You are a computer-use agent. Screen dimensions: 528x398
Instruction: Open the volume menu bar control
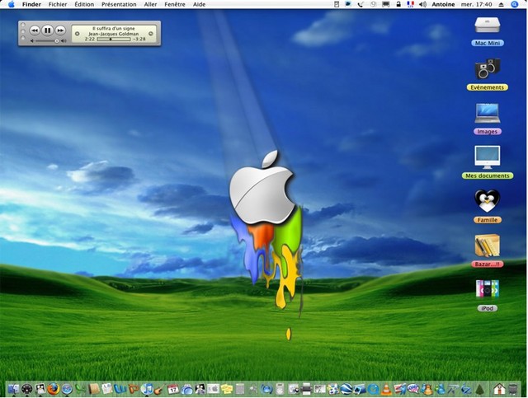[x=422, y=4]
